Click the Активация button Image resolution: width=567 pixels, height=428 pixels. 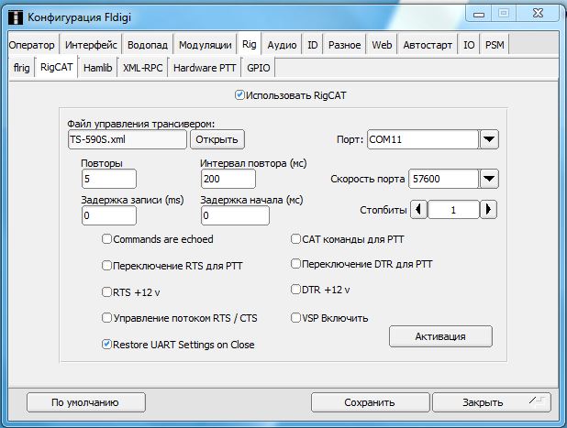coord(440,336)
